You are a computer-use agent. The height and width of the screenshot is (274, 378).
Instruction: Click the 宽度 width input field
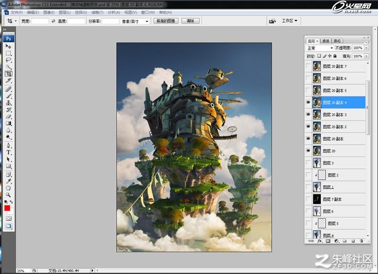point(40,21)
